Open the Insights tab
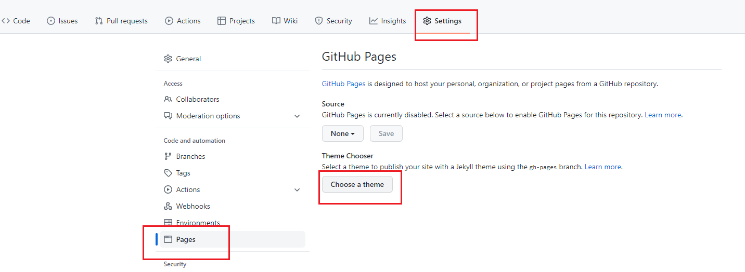Image resolution: width=745 pixels, height=272 pixels. [x=387, y=21]
